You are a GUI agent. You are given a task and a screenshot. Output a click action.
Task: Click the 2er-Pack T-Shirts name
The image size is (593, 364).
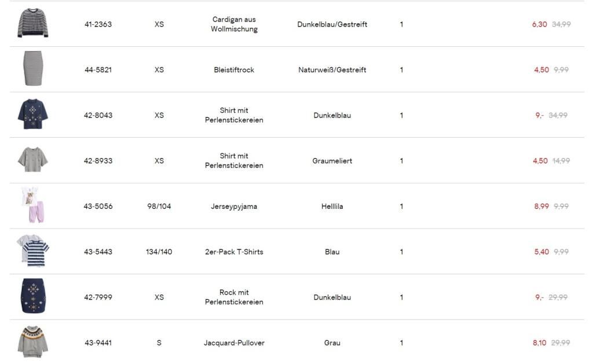coord(234,252)
